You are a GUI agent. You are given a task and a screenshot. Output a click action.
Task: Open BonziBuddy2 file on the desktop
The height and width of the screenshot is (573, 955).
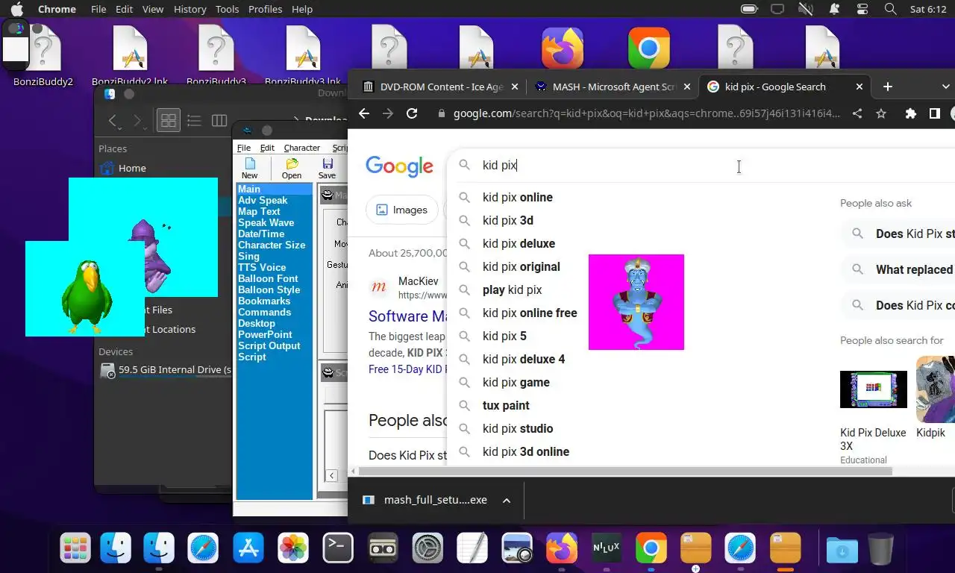tap(43, 57)
